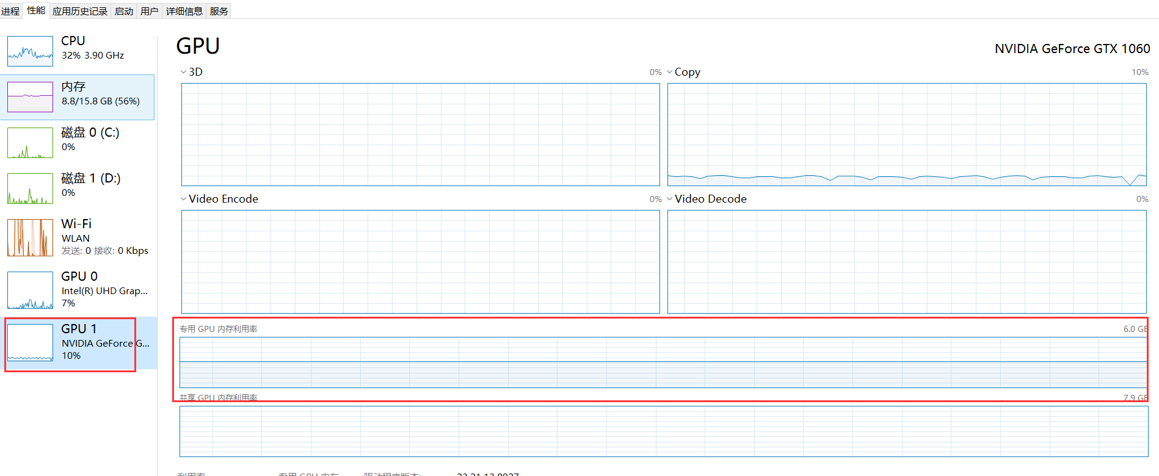This screenshot has height=476, width=1159.
Task: Open the 服务 tab
Action: click(219, 11)
